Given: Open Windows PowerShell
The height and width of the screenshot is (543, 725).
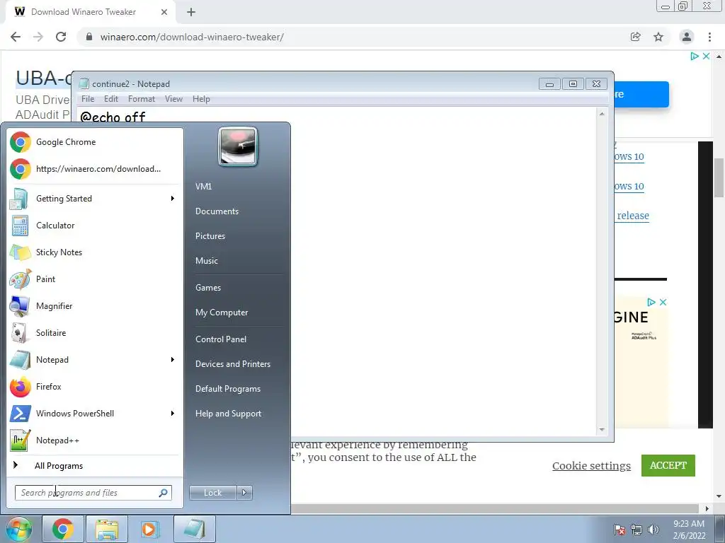Looking at the screenshot, I should pos(95,413).
